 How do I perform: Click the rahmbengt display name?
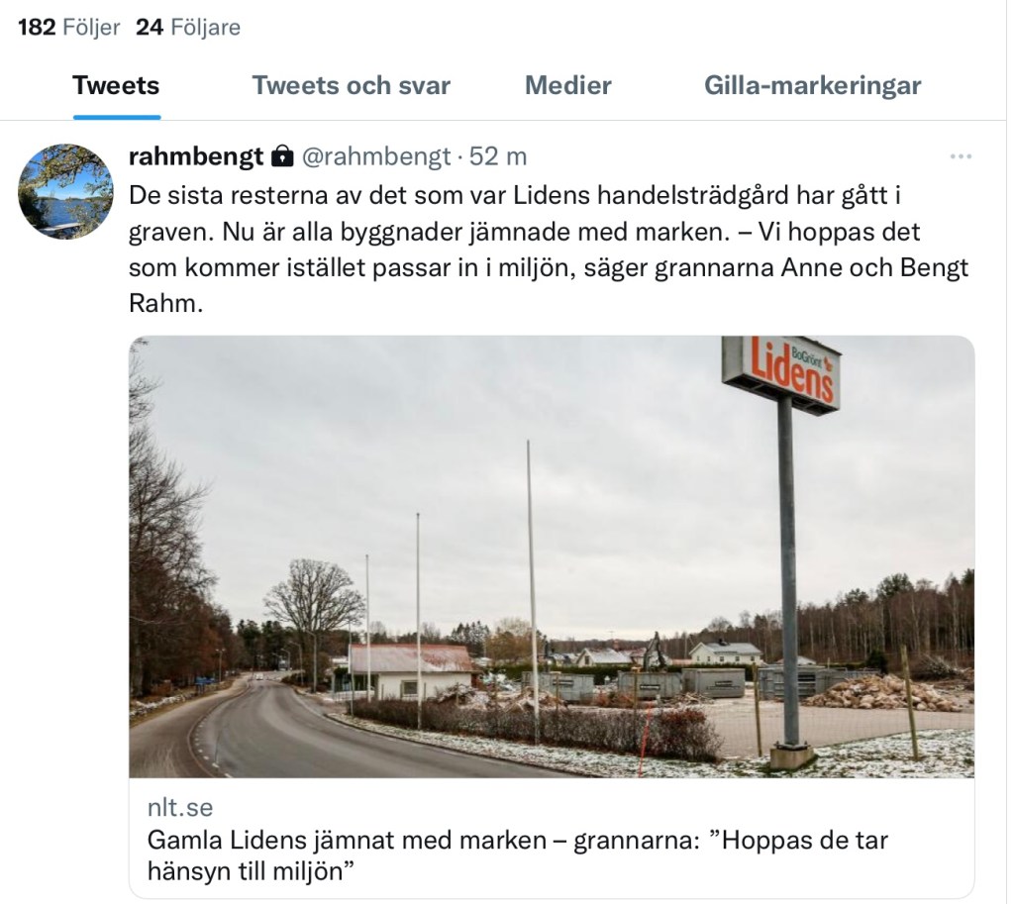pos(196,155)
